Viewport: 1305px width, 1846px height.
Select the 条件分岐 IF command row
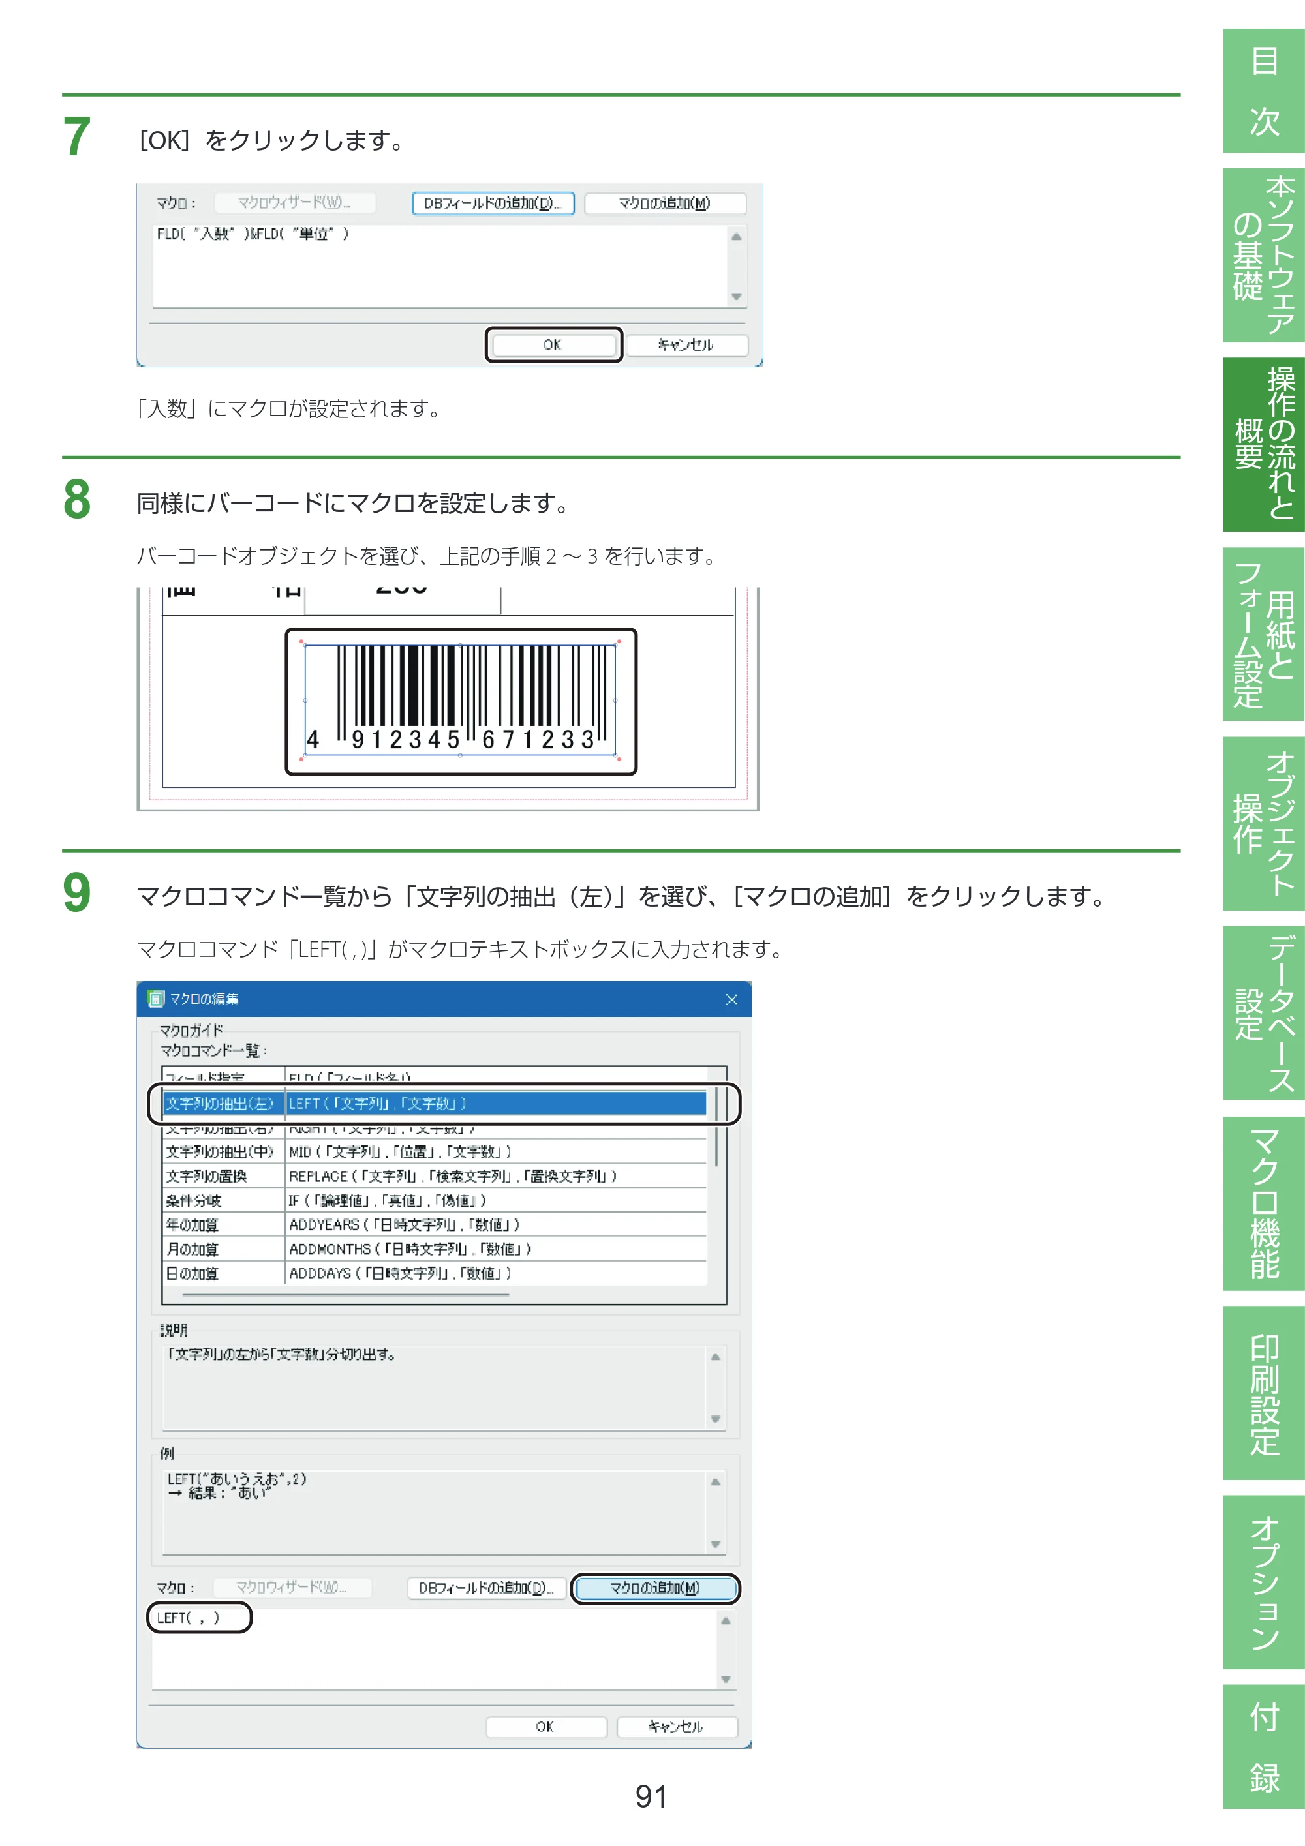435,1200
